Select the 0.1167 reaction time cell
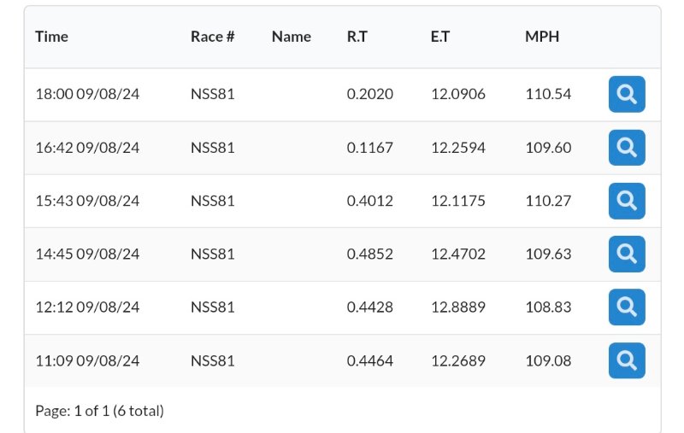This screenshot has height=433, width=684. (369, 148)
